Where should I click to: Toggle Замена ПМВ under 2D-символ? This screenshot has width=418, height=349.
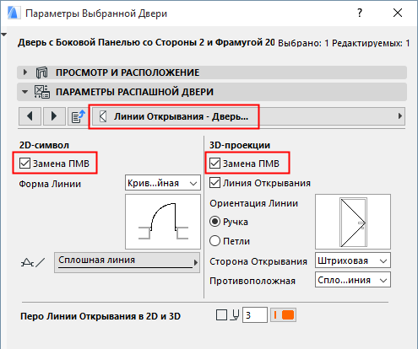pos(24,164)
